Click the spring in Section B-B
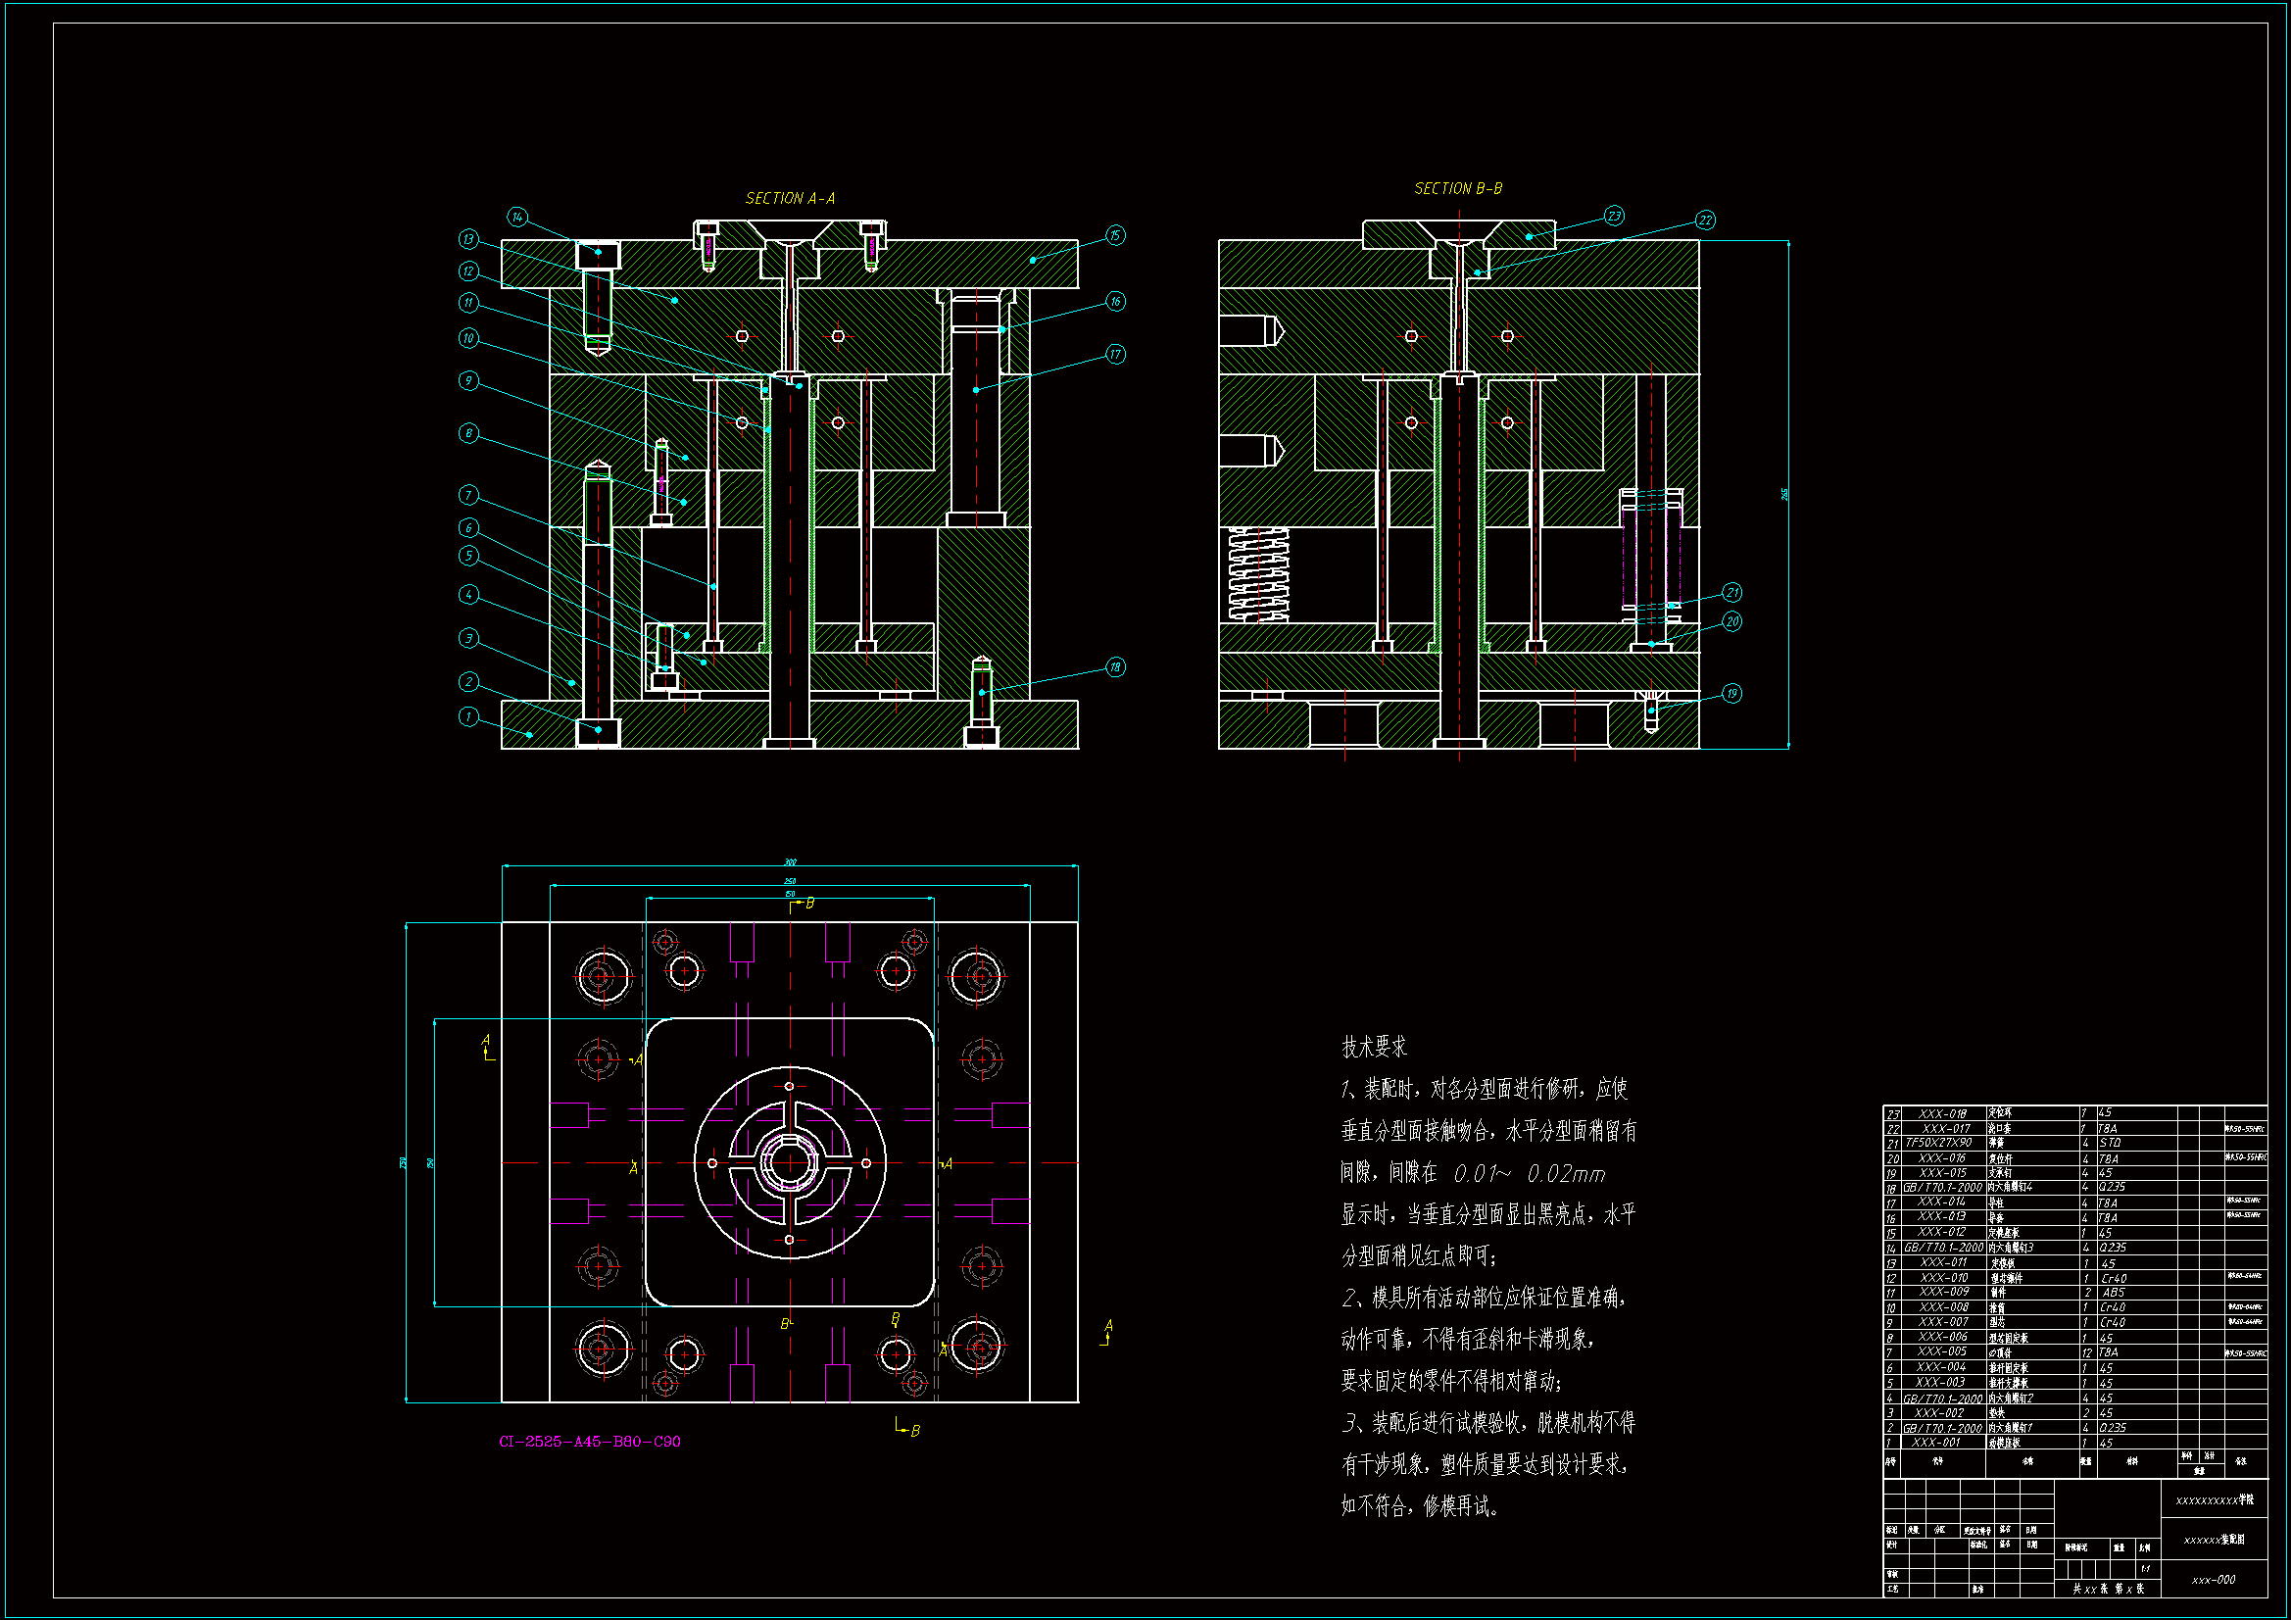This screenshot has height=1620, width=2291. (x=1258, y=575)
